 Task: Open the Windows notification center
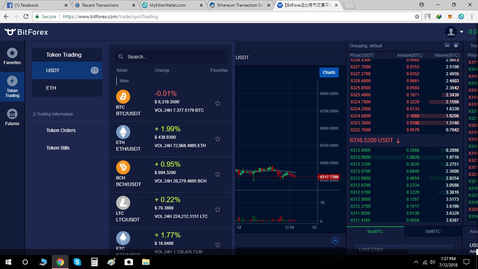(x=466, y=262)
